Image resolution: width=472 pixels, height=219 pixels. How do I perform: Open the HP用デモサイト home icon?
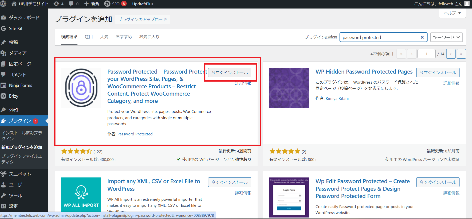click(14, 4)
